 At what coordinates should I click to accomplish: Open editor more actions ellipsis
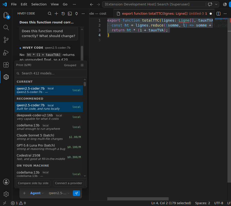225,14
